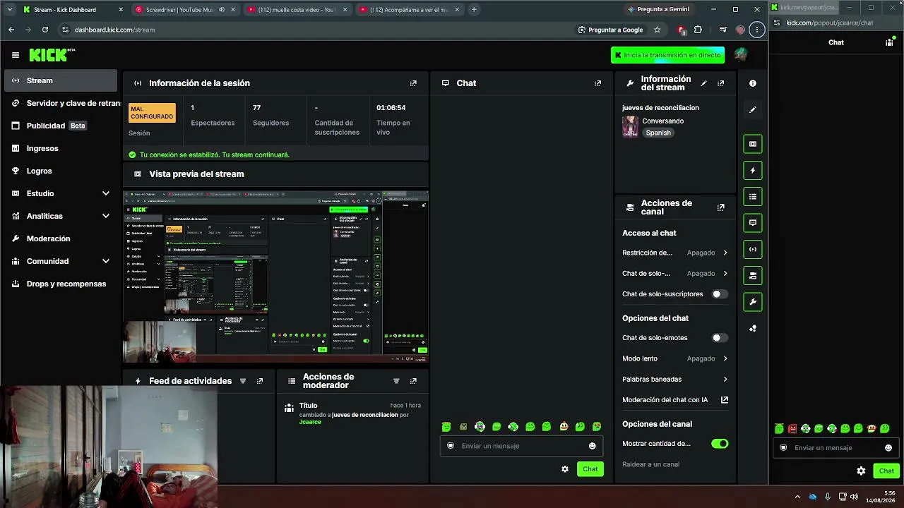Toggle the chat widget icon in right rail
Image resolution: width=904 pixels, height=508 pixels.
click(753, 223)
